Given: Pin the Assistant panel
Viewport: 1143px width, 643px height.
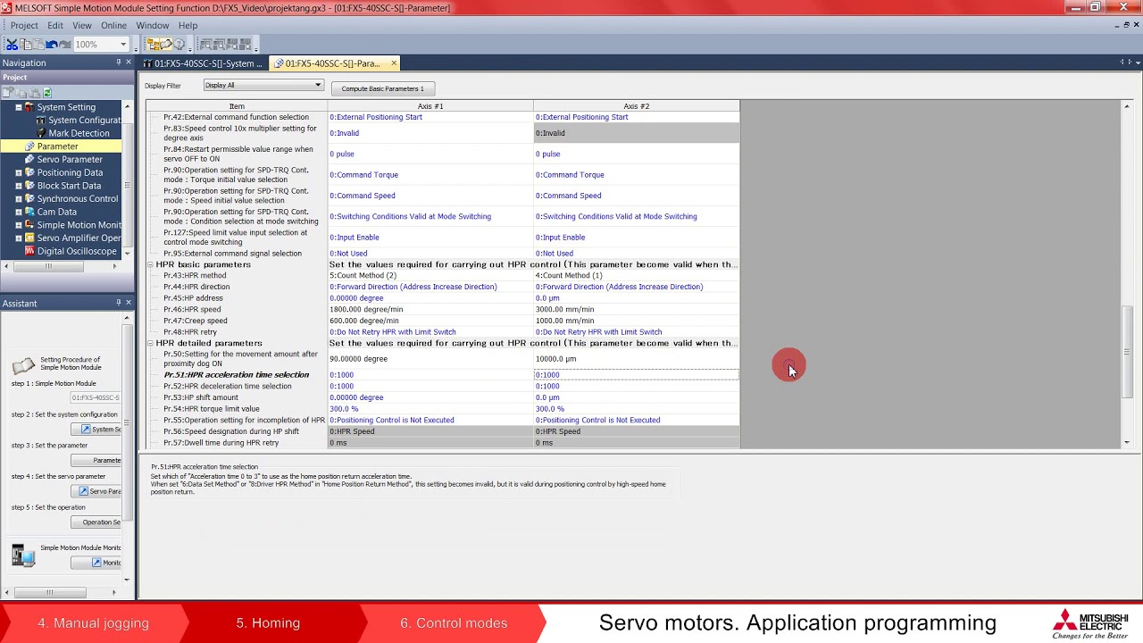Looking at the screenshot, I should [119, 303].
